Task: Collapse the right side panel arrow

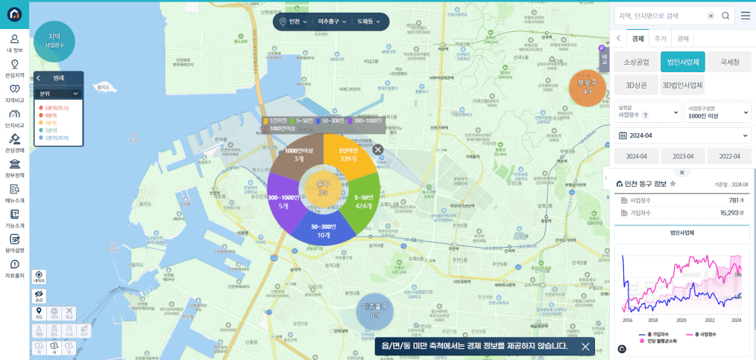Action: coord(606,179)
